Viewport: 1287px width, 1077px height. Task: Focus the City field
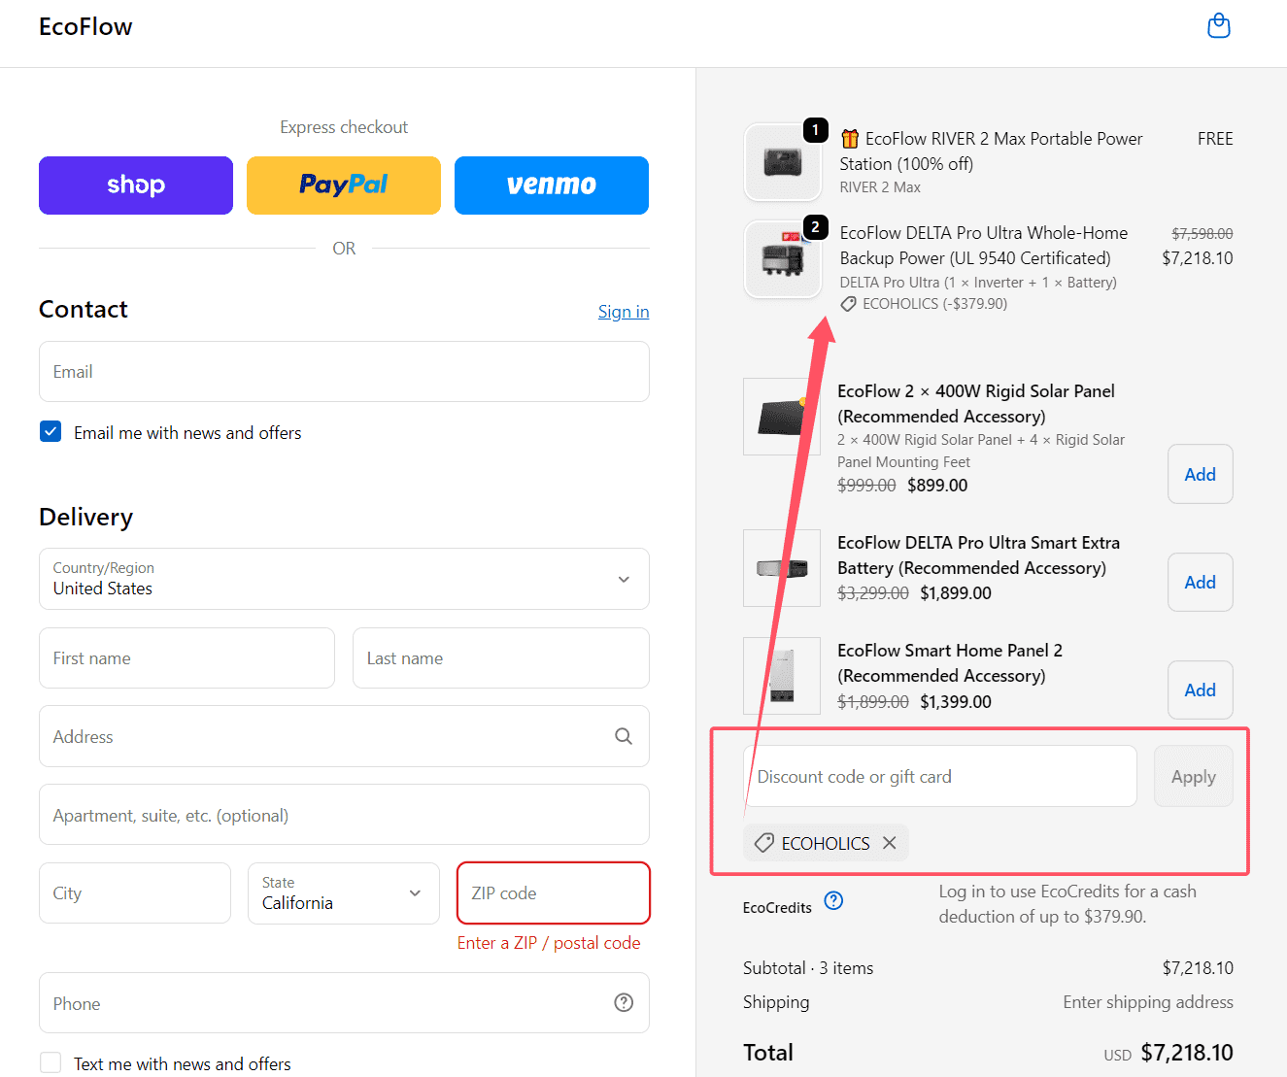coord(135,893)
